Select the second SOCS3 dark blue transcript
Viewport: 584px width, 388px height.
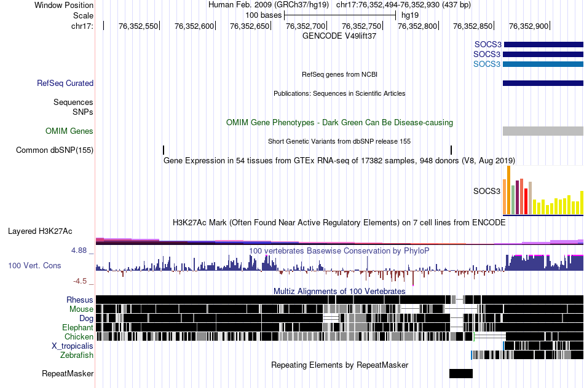543,54
